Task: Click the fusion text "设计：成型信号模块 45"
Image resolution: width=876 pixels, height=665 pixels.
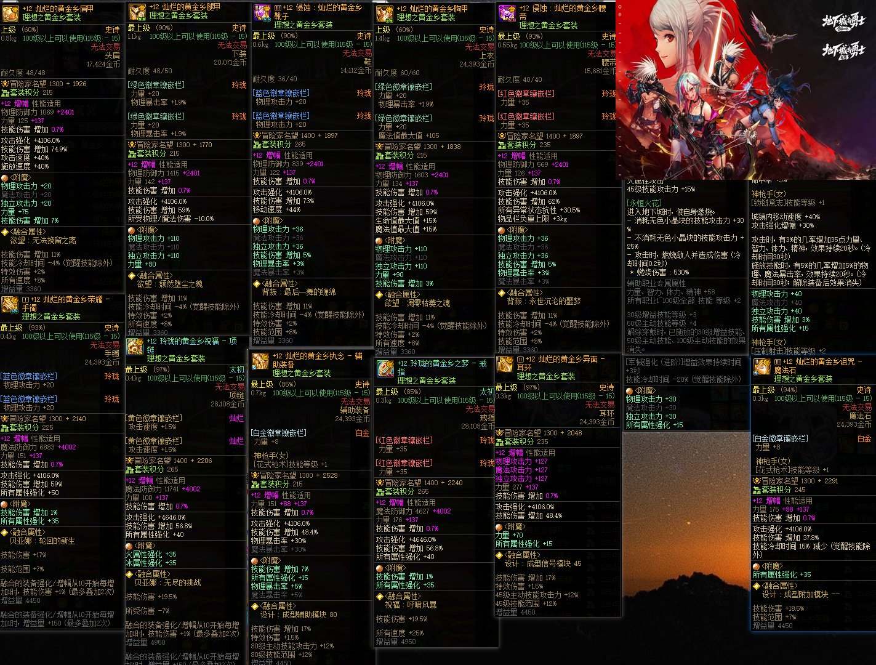Action: (x=543, y=563)
